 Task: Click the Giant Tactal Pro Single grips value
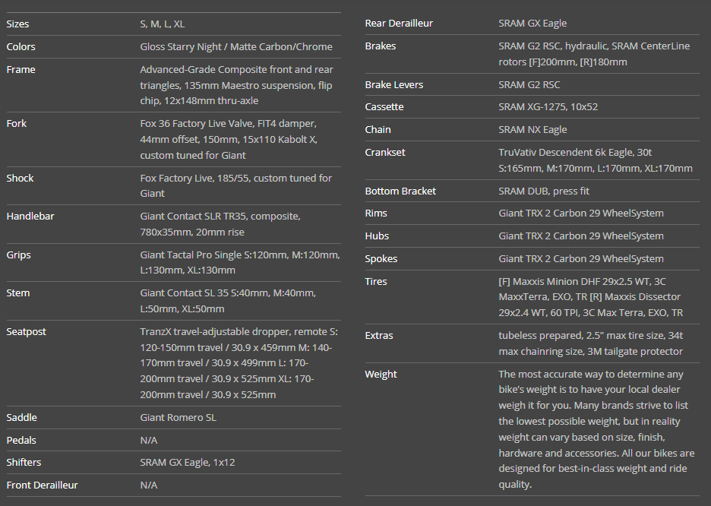[x=239, y=263]
